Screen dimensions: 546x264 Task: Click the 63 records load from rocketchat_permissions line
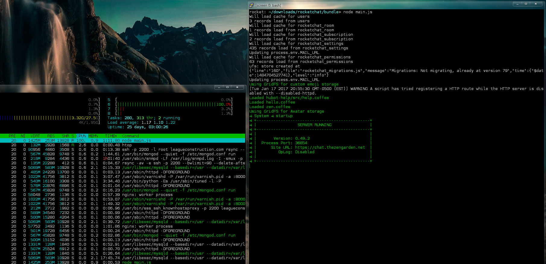[301, 62]
